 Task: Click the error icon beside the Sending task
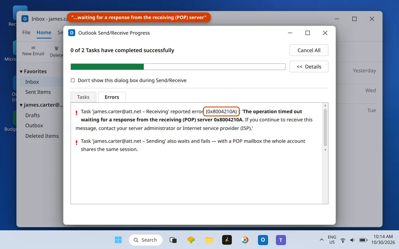[76, 142]
